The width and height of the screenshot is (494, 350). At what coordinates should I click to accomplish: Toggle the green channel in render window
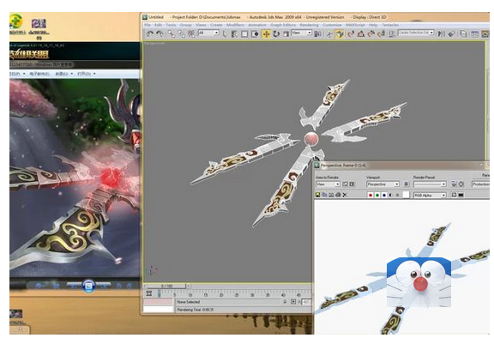(377, 196)
